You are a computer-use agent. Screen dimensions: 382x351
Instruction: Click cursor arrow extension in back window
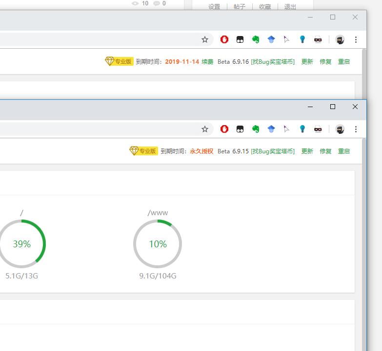[286, 39]
